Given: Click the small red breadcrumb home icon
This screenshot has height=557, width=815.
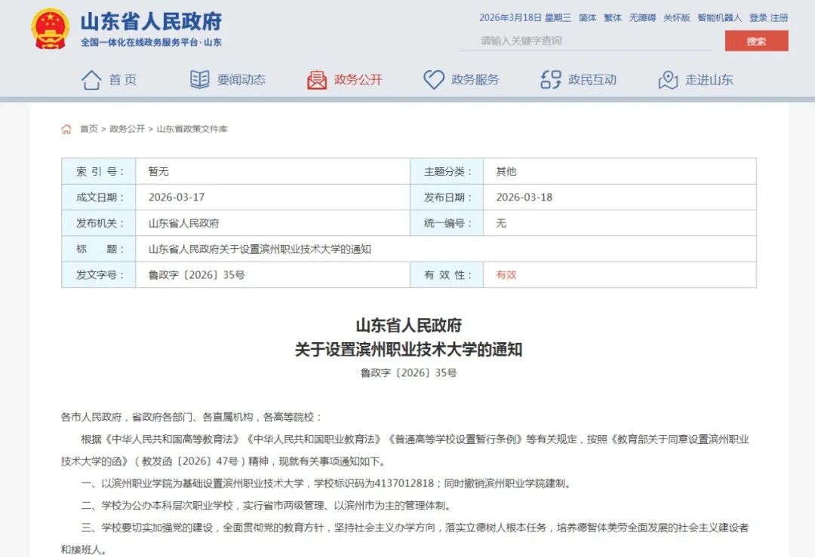Looking at the screenshot, I should (66, 129).
